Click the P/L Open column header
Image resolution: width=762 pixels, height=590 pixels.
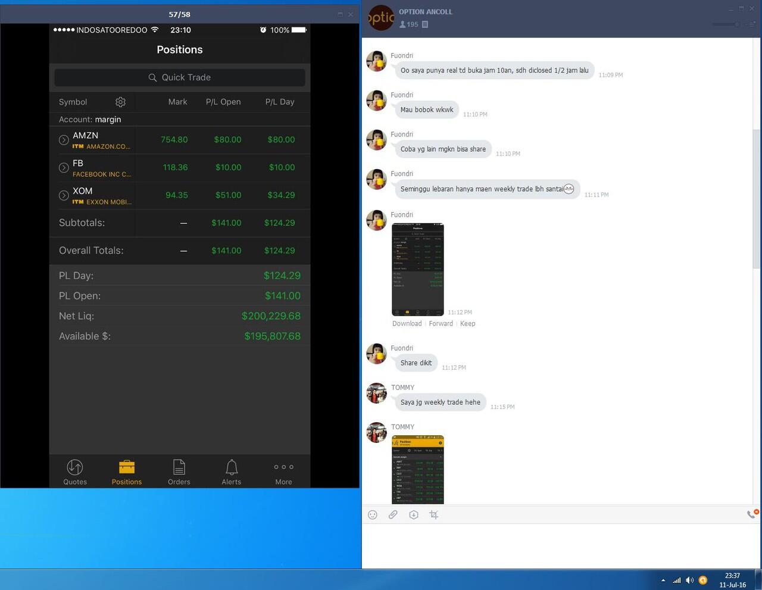[x=223, y=102]
